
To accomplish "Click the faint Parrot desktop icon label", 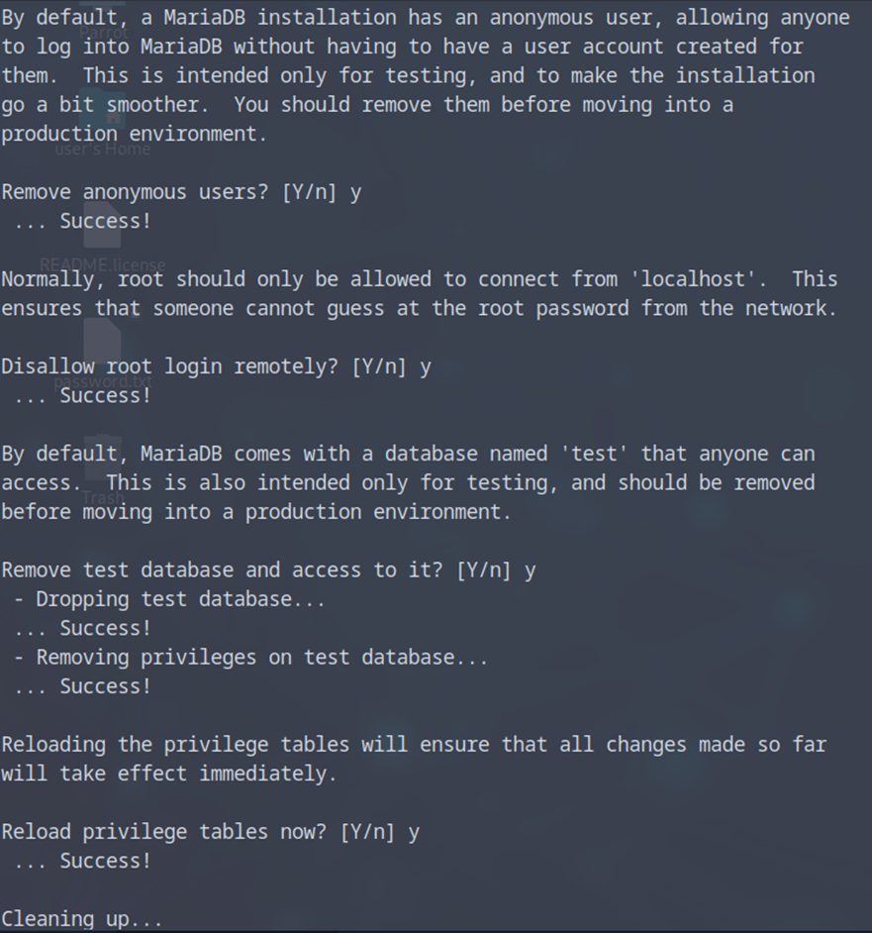I will pos(103,32).
